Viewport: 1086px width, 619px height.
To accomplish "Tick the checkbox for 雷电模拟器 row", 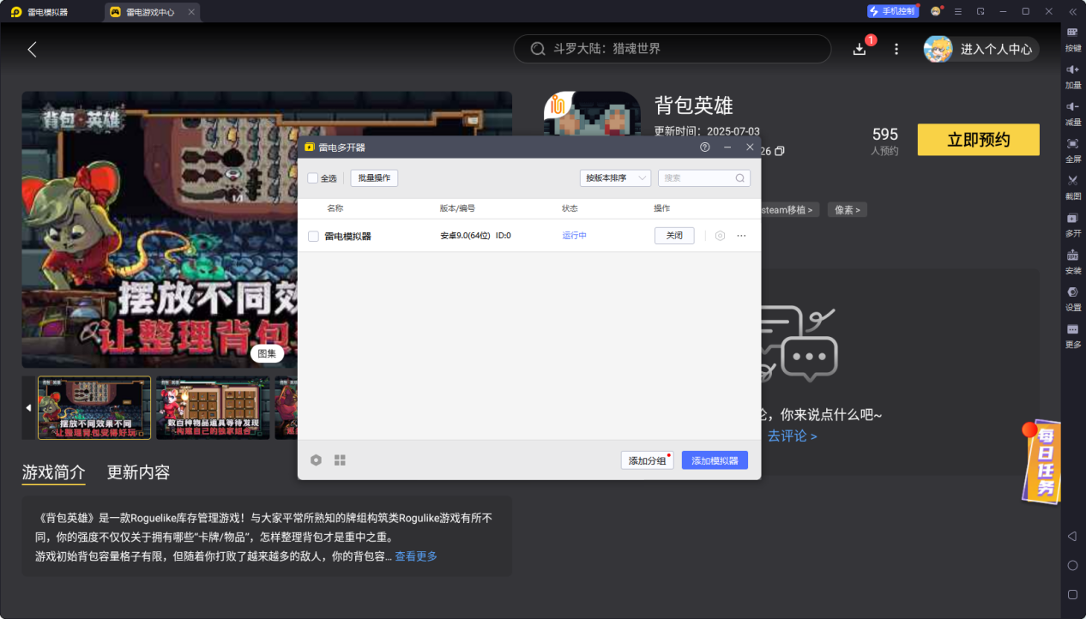I will point(313,236).
